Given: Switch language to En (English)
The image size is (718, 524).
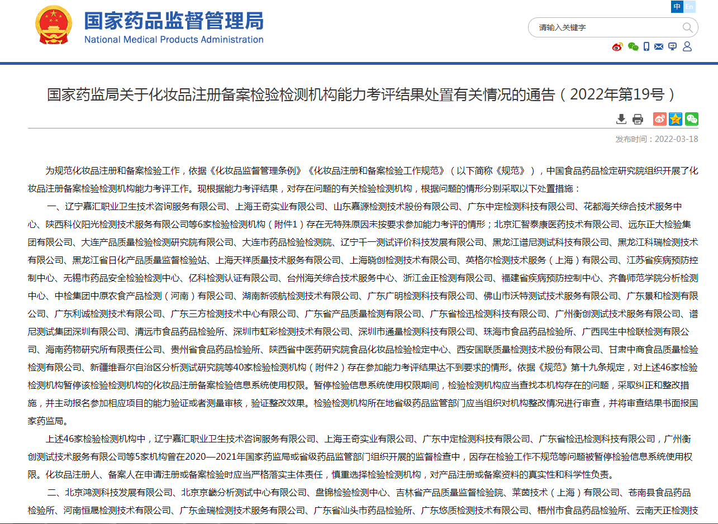Looking at the screenshot, I should coord(689,7).
